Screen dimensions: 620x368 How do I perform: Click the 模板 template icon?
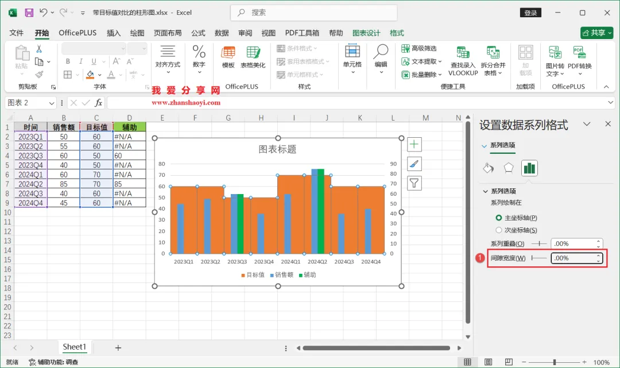pyautogui.click(x=228, y=58)
